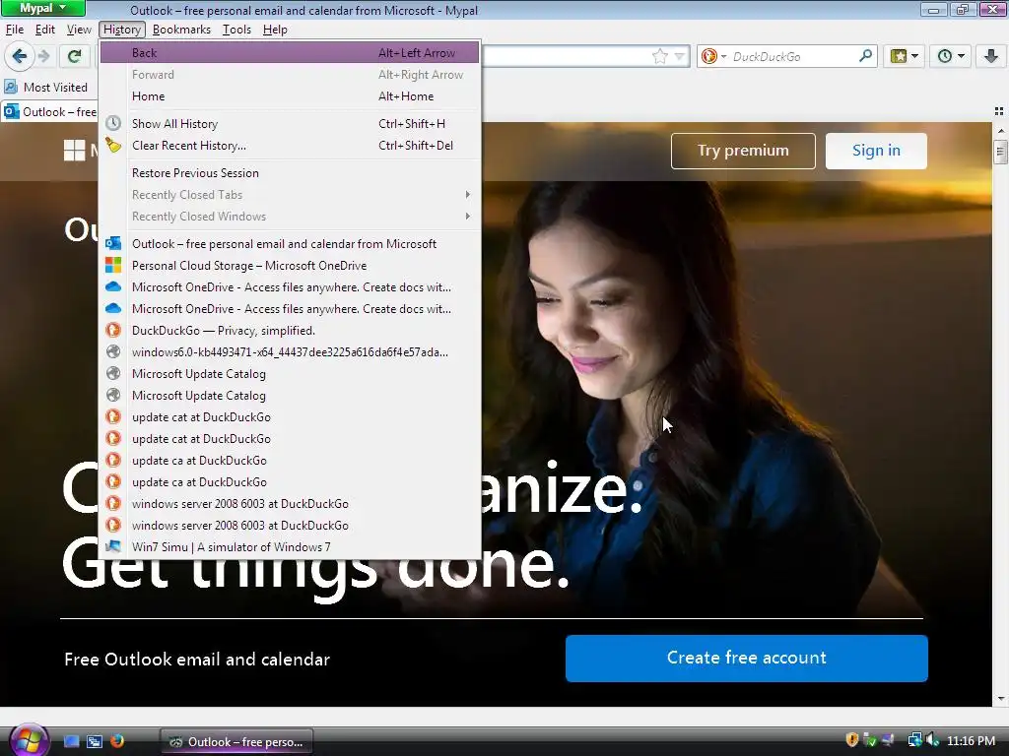This screenshot has width=1009, height=756.
Task: Open Personal Cloud Storage – Microsoft OneDrive entry
Action: click(x=290, y=266)
